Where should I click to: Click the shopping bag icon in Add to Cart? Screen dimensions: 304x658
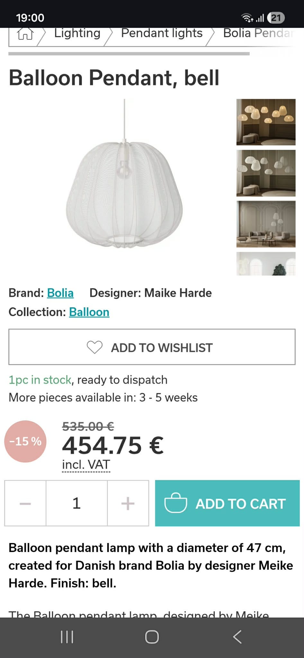pos(176,504)
